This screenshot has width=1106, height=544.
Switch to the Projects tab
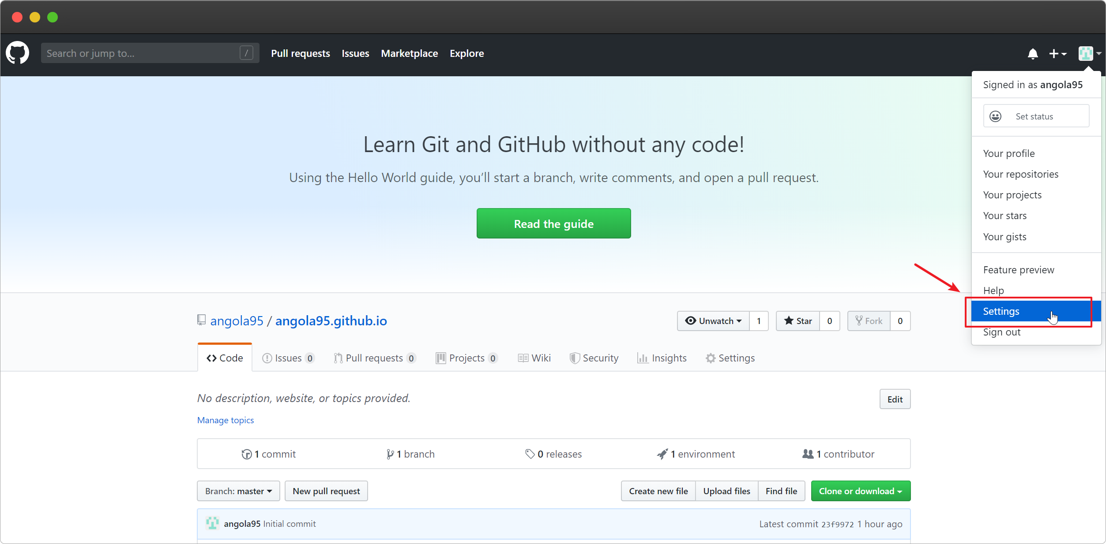(x=467, y=358)
